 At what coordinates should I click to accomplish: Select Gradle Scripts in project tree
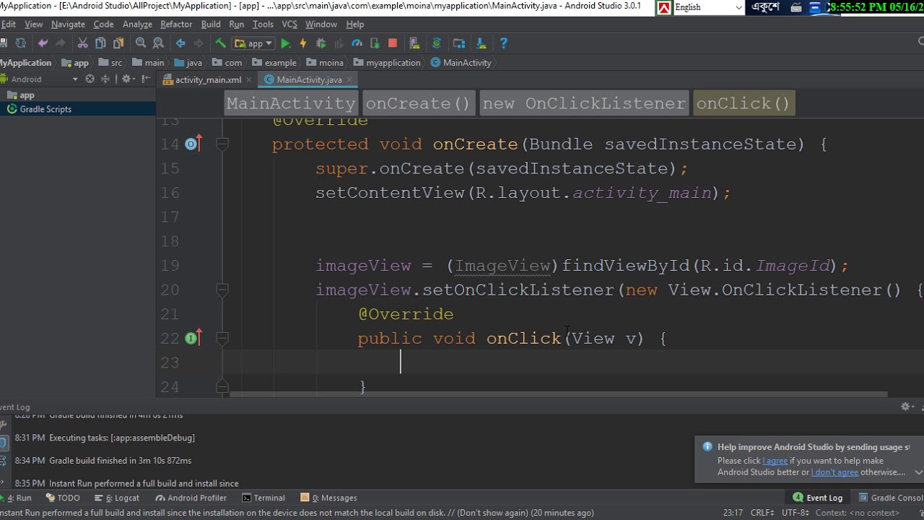click(x=45, y=109)
